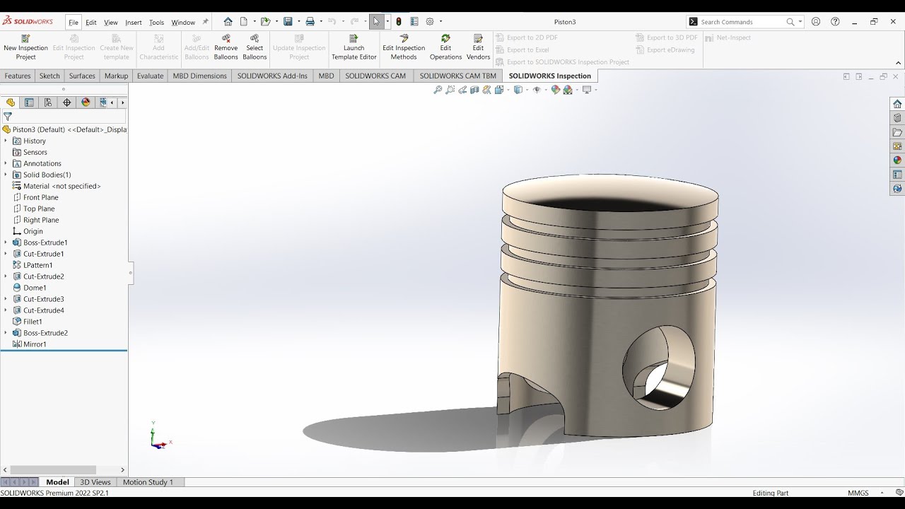Click the Save icon
Image resolution: width=905 pixels, height=509 pixels.
[x=288, y=22]
